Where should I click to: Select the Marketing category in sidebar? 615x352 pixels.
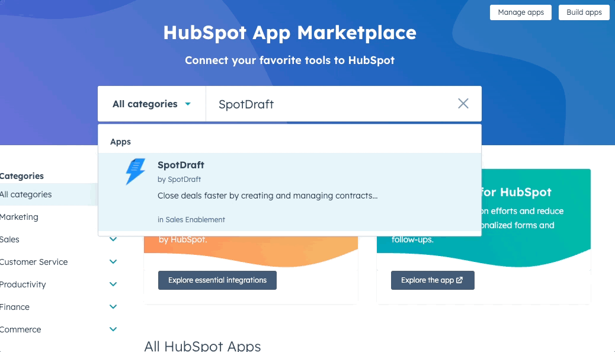19,217
